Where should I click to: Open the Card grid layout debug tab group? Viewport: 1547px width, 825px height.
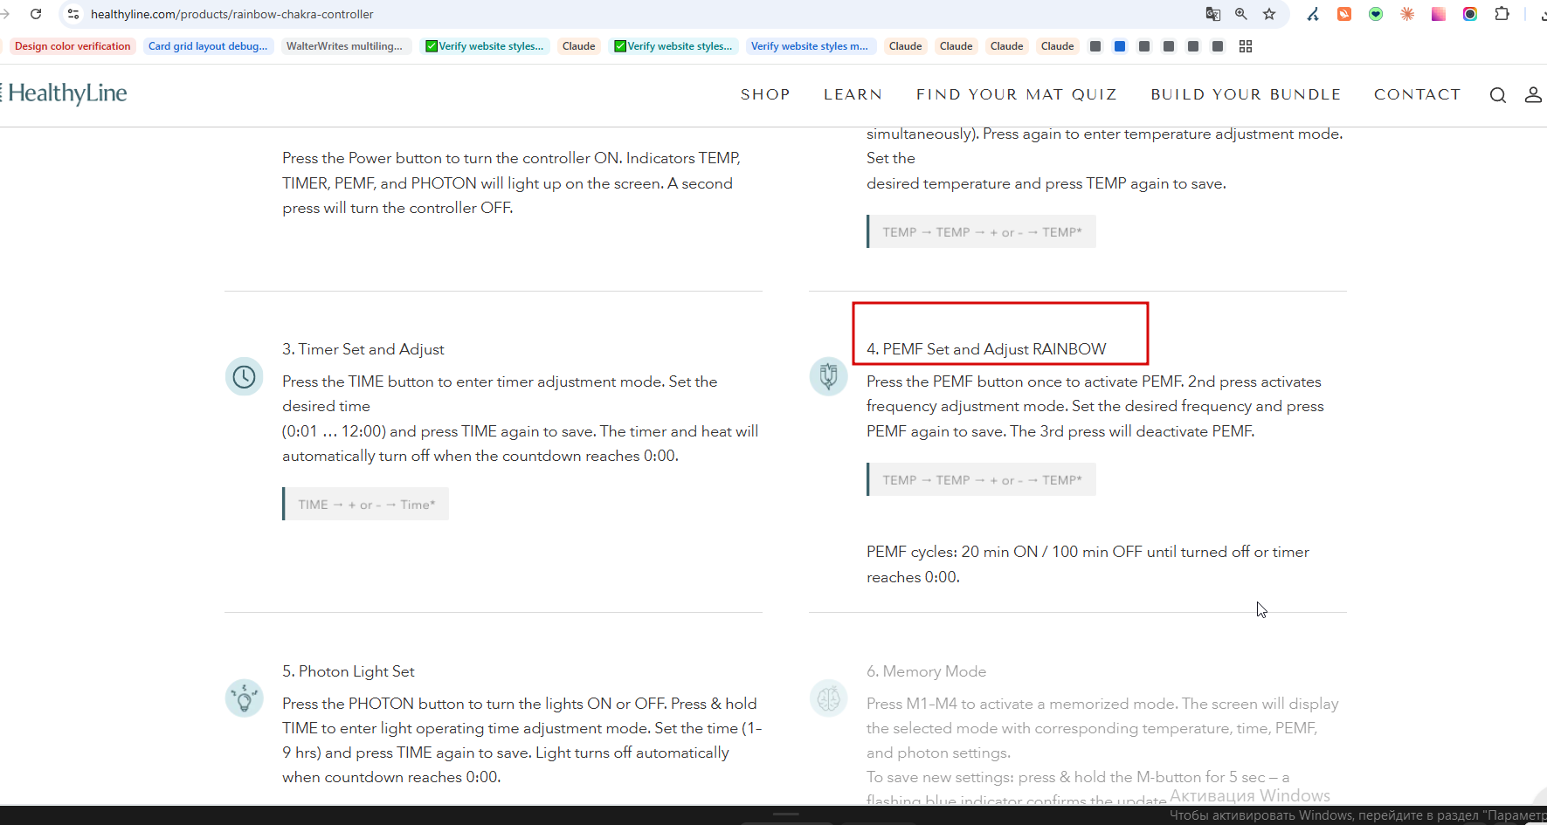(208, 46)
